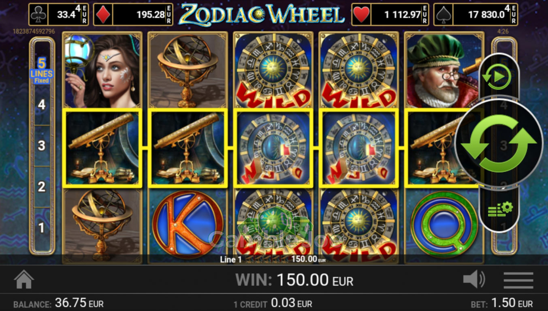This screenshot has height=311, width=548.
Task: Mute sound with the speaker icon
Action: (x=474, y=279)
